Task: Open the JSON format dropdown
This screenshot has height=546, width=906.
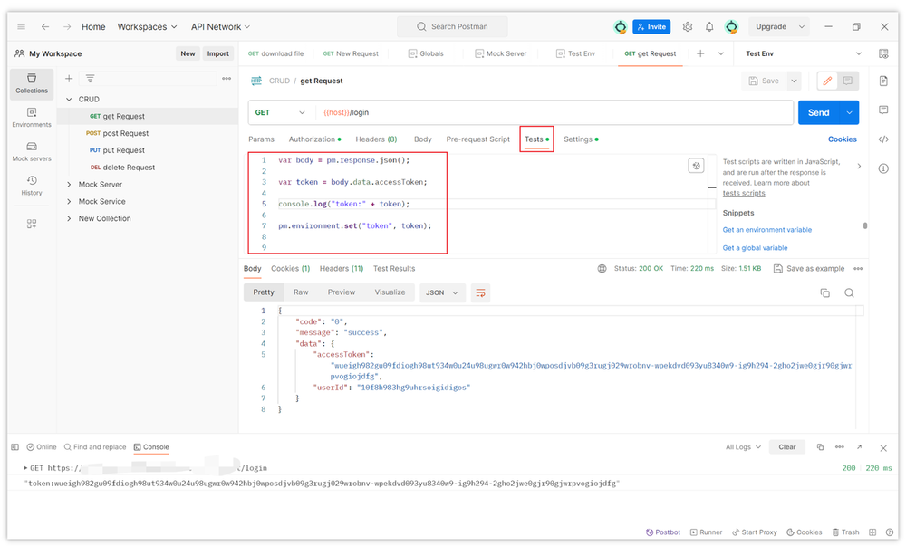Action: [x=442, y=292]
